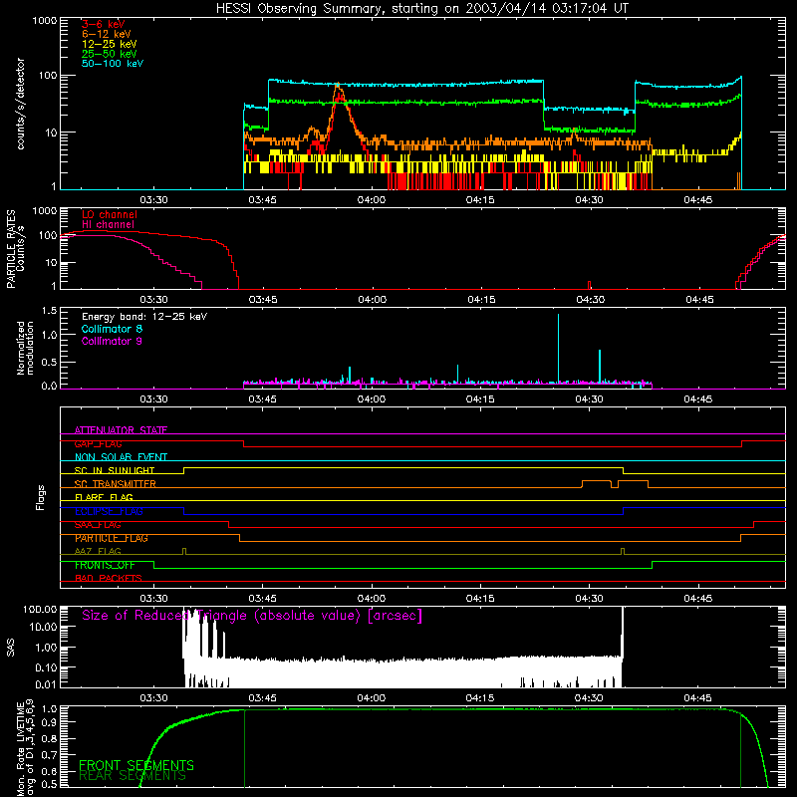Viewport: 797px width, 797px height.
Task: Select the orange 6-12 keV legend entry
Action: click(x=107, y=34)
